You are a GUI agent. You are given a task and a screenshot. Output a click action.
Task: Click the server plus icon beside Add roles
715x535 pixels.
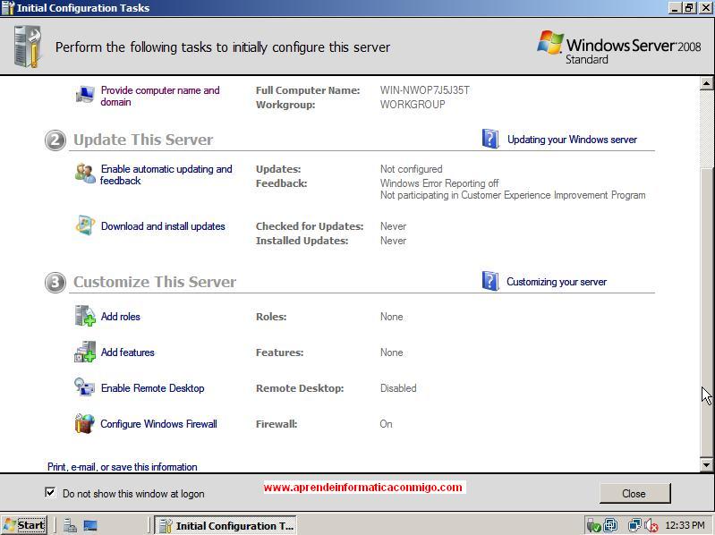tap(85, 316)
